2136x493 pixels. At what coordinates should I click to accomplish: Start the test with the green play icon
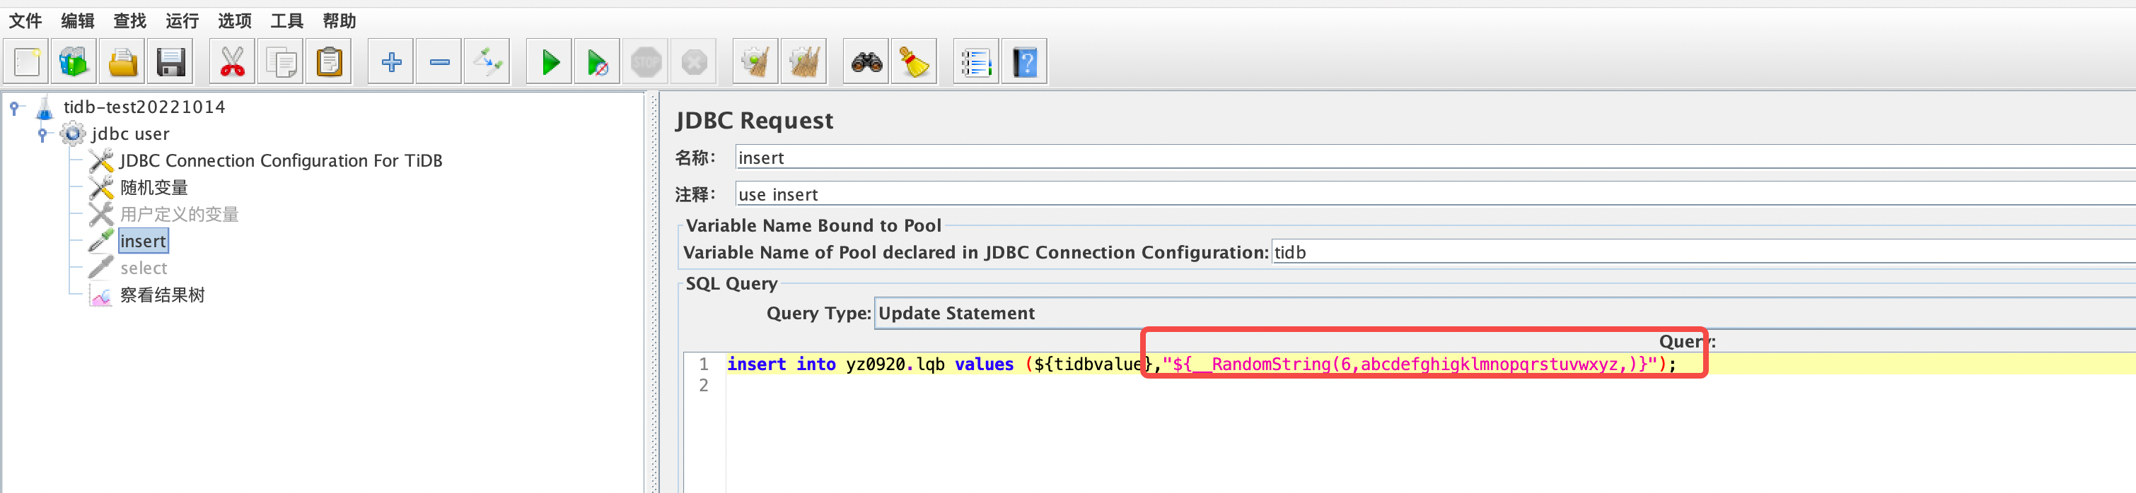550,61
